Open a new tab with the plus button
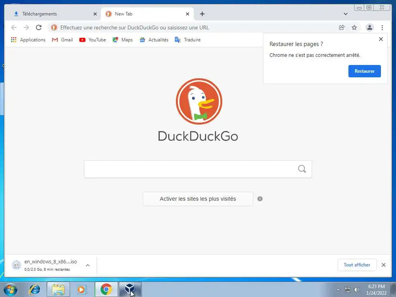This screenshot has height=297, width=396. tap(202, 14)
